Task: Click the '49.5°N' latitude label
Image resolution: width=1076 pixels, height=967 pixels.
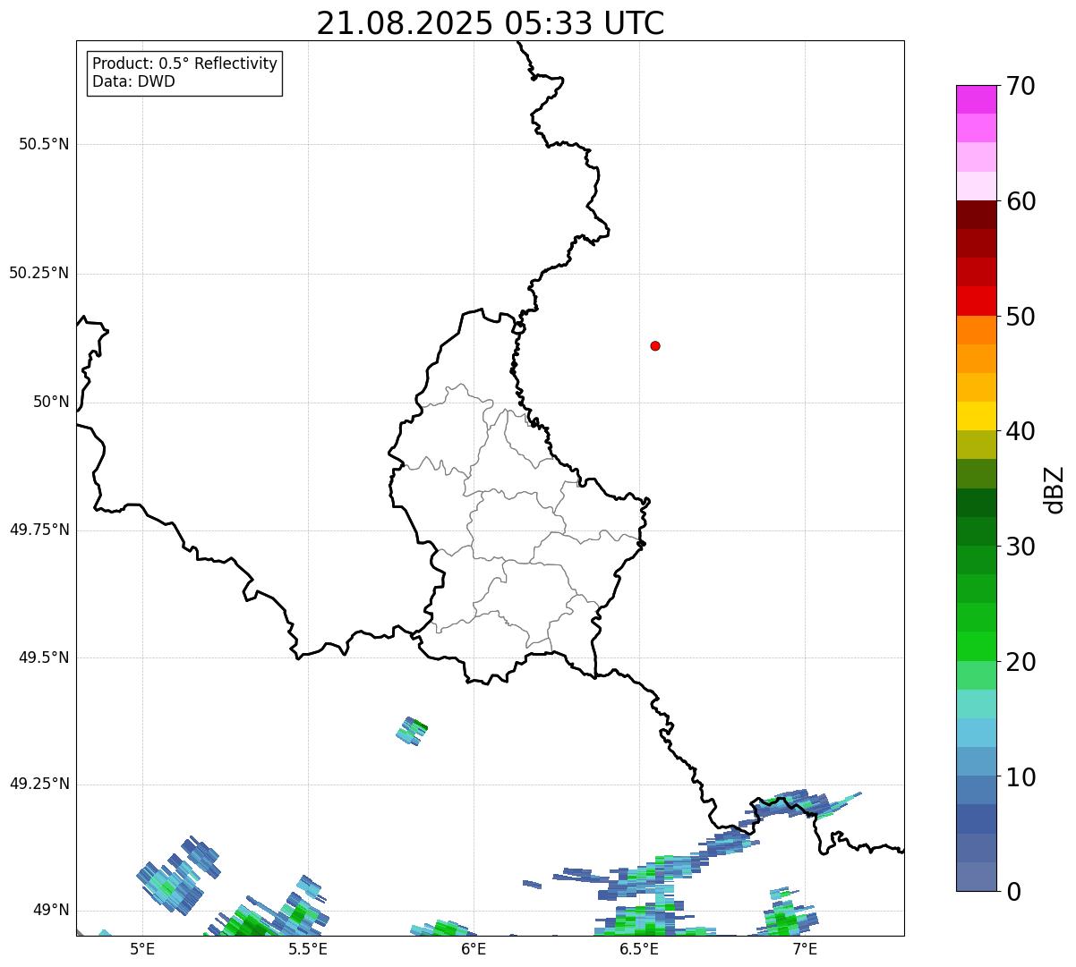Action: pos(44,657)
